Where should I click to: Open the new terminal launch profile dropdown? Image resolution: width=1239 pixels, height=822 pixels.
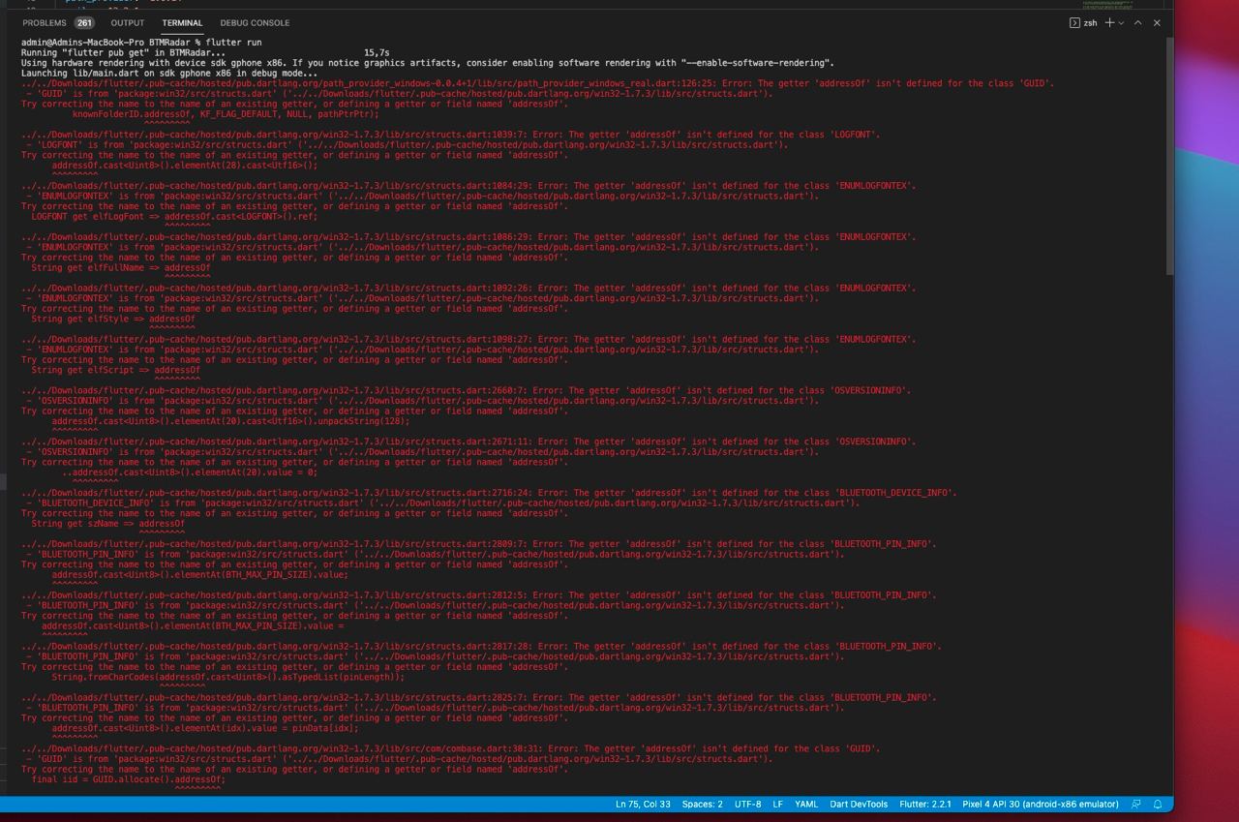1121,22
